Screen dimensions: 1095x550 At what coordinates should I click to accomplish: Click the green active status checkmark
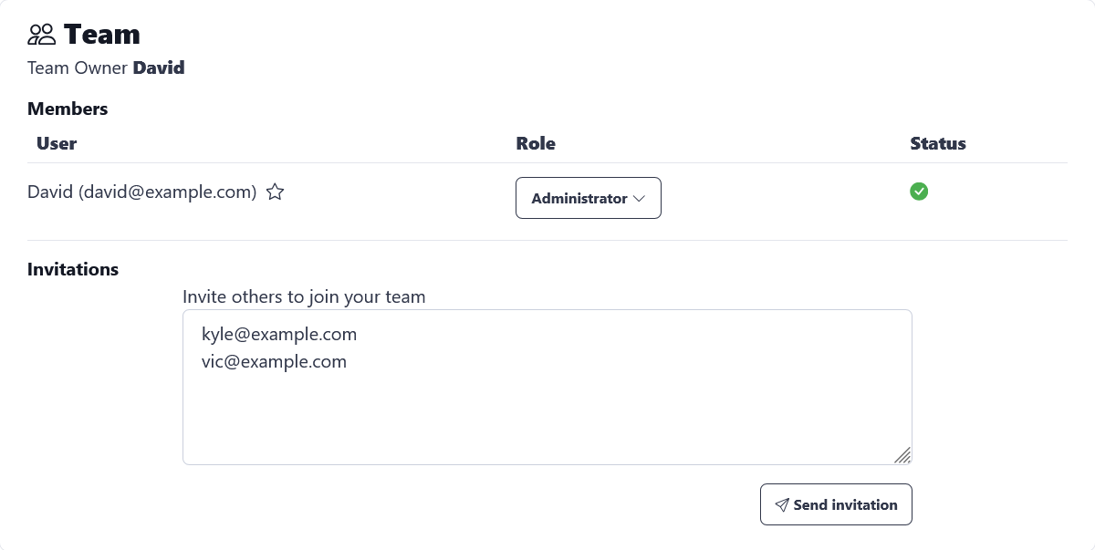tap(919, 192)
